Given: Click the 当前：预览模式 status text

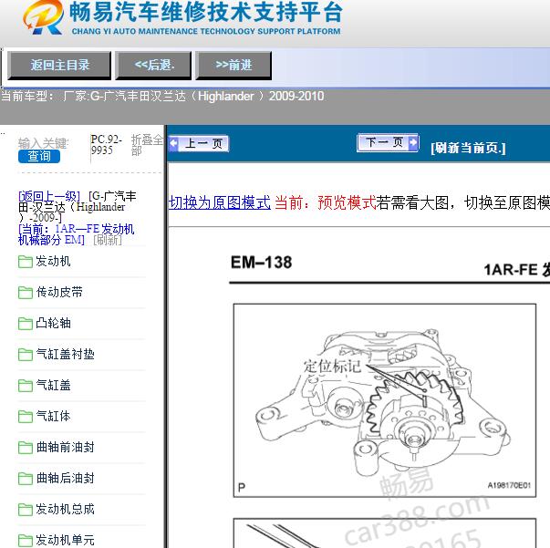Looking at the screenshot, I should 325,202.
